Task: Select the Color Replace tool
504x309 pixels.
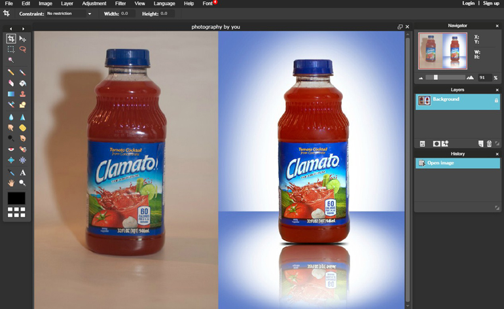Action: click(x=11, y=105)
